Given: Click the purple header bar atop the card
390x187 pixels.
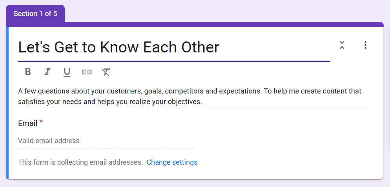Looking at the screenshot, I should [x=224, y=24].
